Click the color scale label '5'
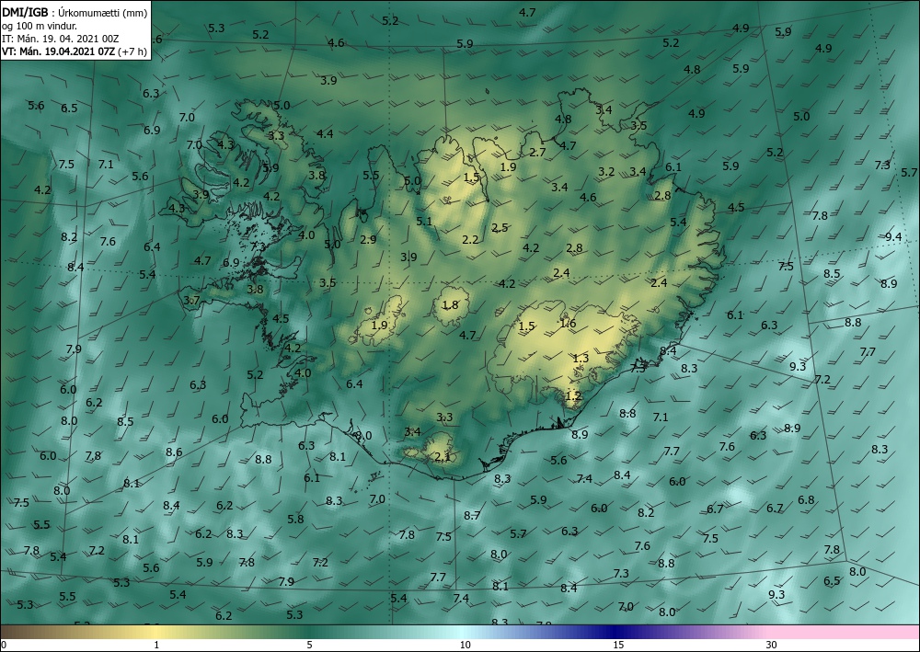This screenshot has height=652, width=920. click(x=309, y=645)
